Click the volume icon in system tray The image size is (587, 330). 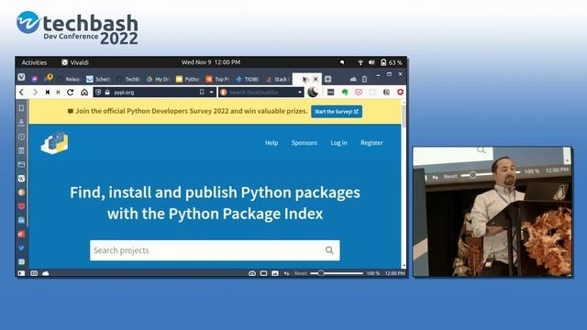tap(371, 62)
